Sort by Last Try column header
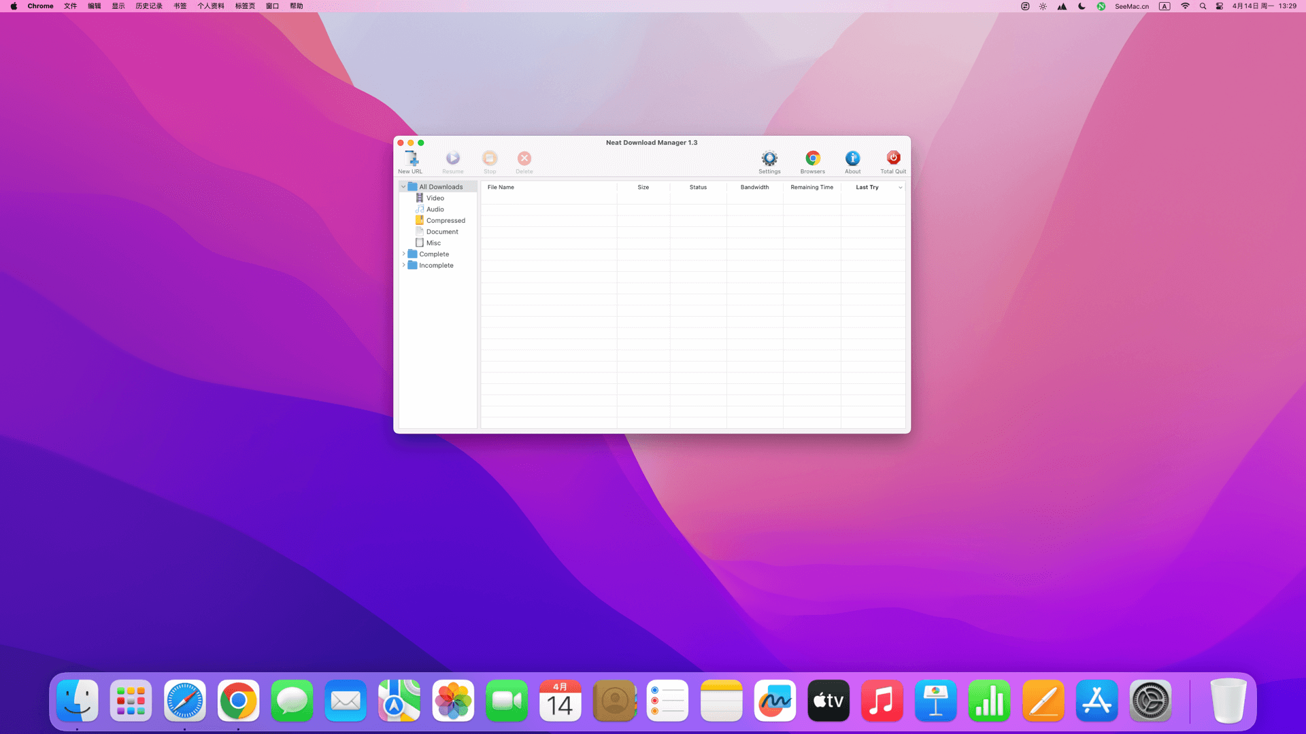1306x734 pixels. (867, 187)
